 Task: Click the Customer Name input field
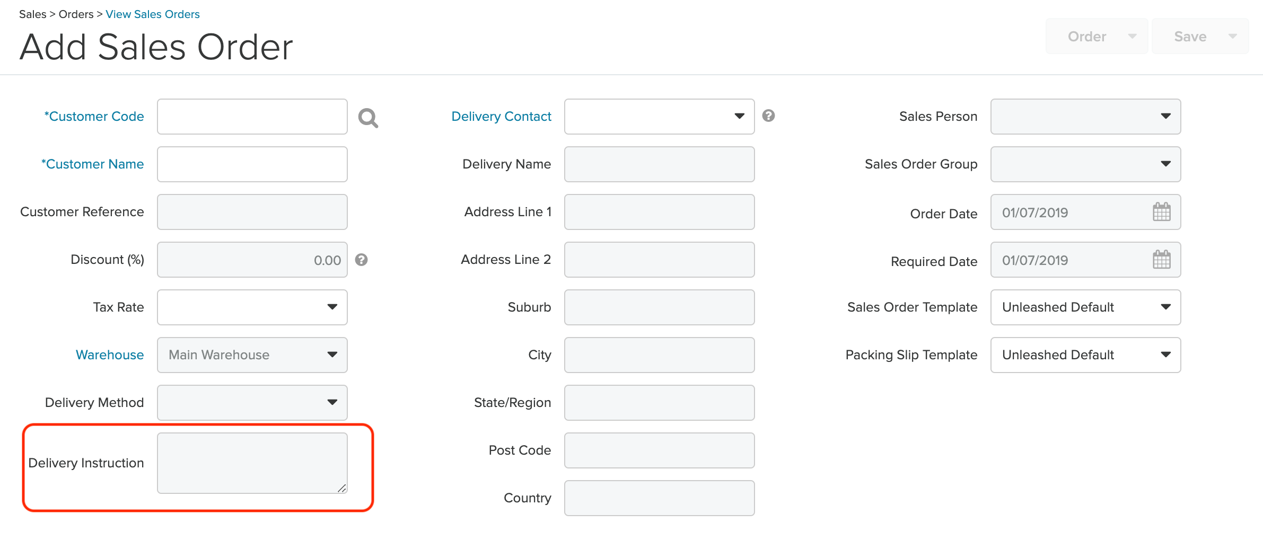(252, 164)
